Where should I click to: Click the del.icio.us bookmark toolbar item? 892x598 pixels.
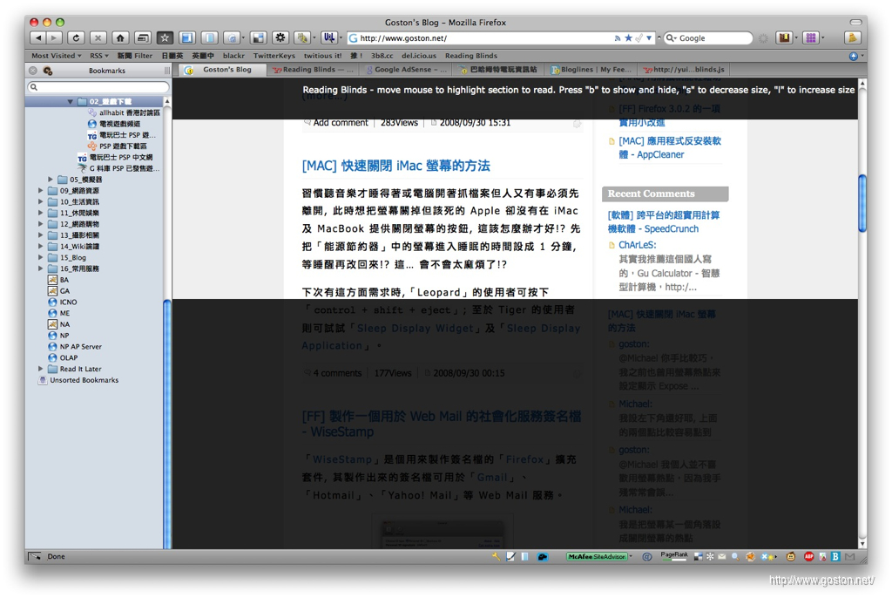tap(419, 56)
